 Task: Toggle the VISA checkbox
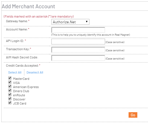coord(10,82)
